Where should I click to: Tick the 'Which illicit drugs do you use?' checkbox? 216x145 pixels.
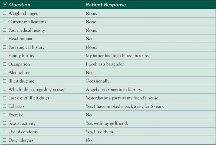[4, 89]
